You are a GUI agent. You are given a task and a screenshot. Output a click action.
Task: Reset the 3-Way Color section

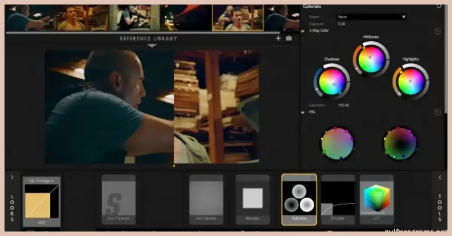(437, 32)
